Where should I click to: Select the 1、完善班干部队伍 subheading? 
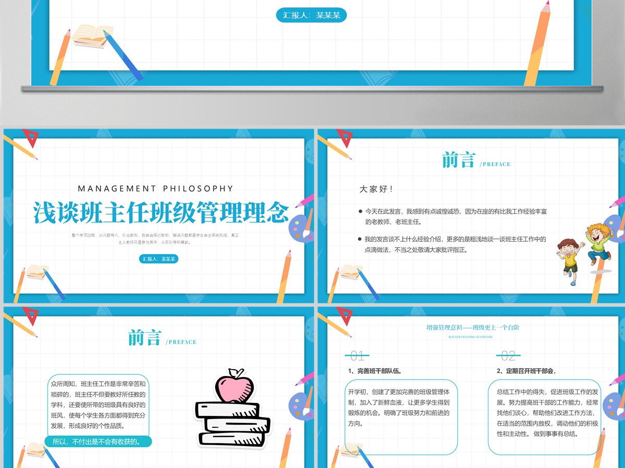click(x=374, y=371)
